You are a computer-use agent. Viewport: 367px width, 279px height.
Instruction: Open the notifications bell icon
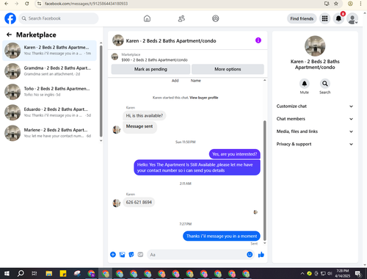pos(338,18)
